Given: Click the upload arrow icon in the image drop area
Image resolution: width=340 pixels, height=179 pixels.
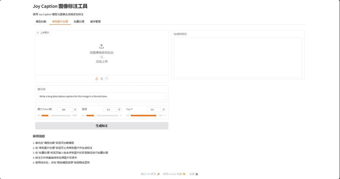Looking at the screenshot, I should coord(102,46).
